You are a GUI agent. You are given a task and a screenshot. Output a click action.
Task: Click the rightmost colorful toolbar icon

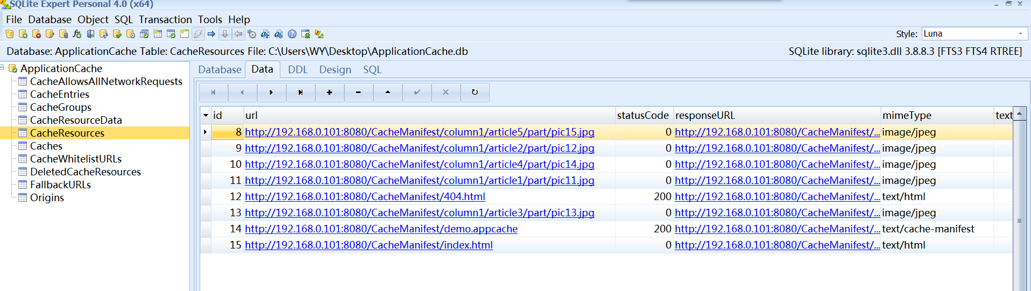tap(319, 34)
